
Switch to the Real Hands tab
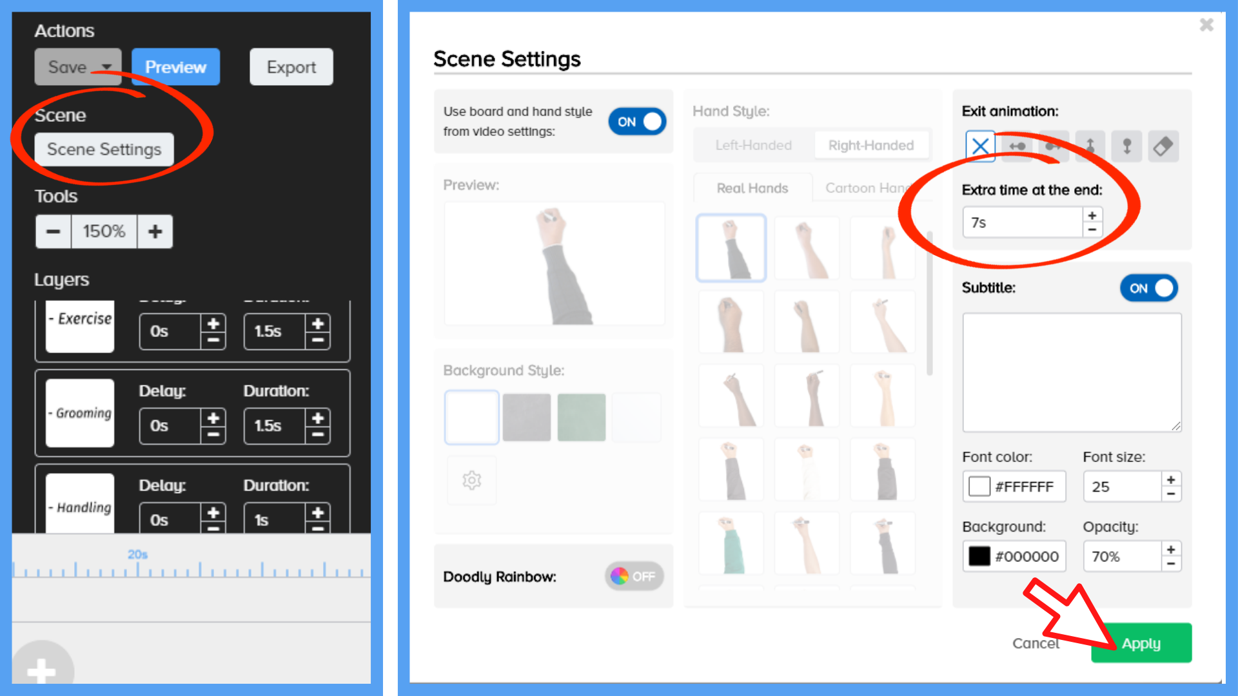pos(752,188)
